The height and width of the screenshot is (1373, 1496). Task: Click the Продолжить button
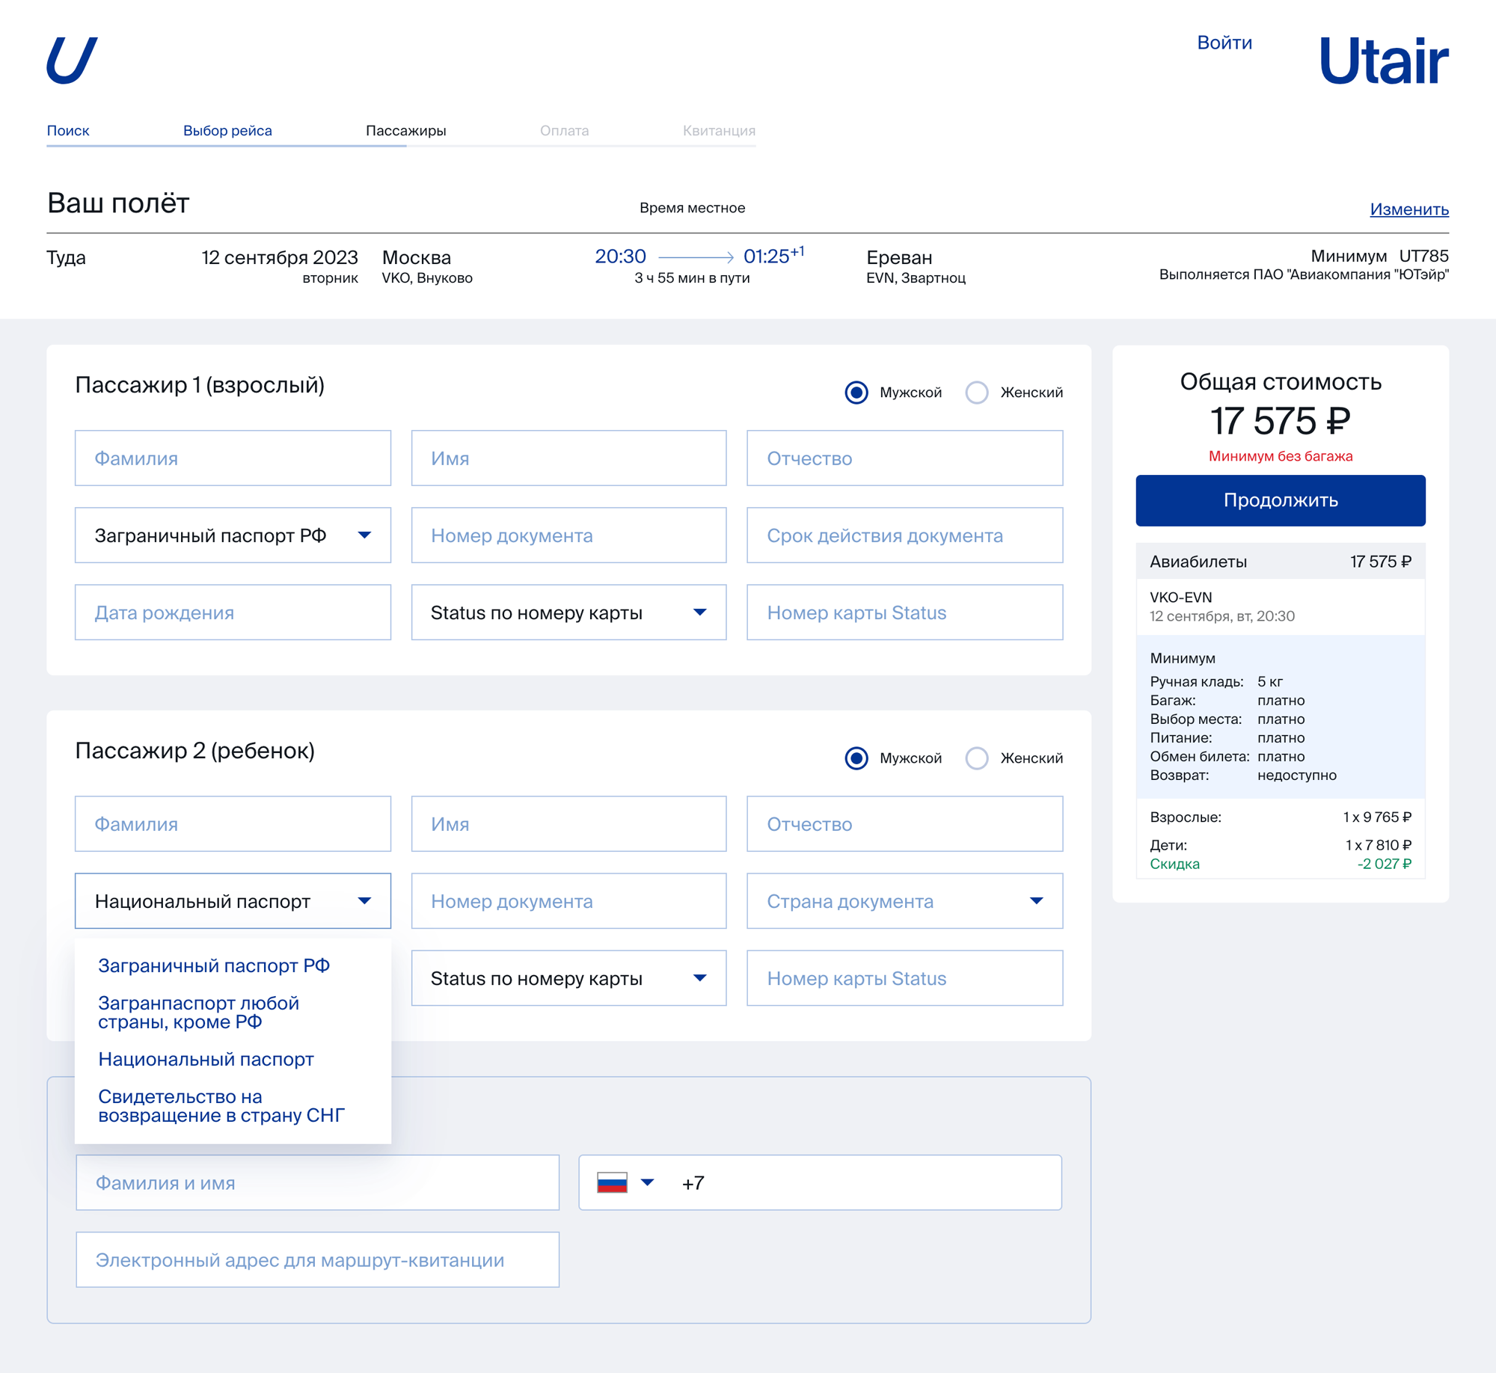1281,500
